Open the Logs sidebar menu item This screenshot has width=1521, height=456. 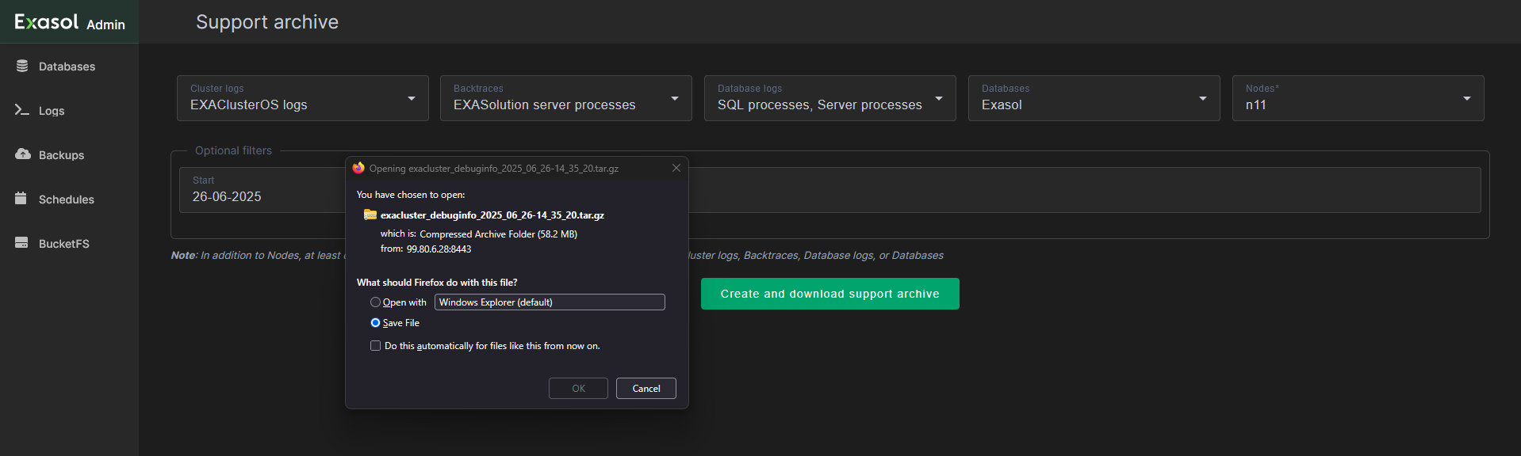click(69, 111)
